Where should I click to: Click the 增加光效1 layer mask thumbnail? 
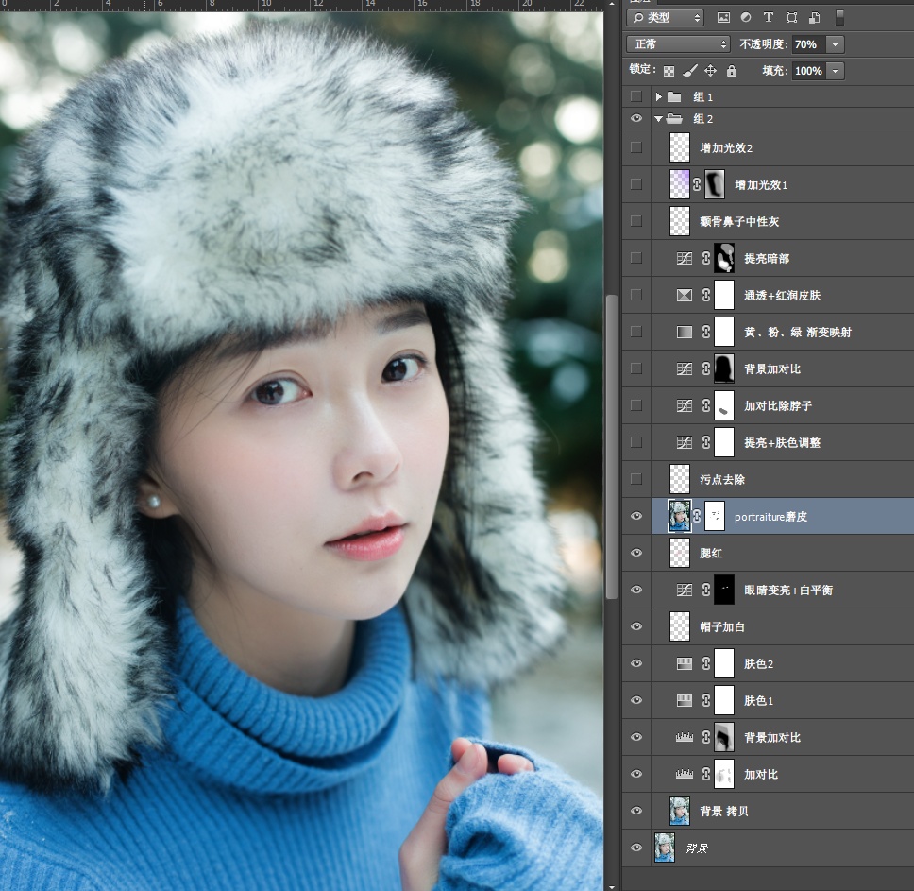[715, 184]
